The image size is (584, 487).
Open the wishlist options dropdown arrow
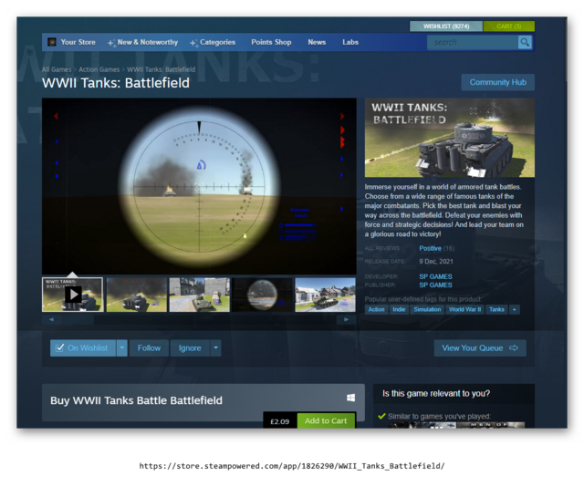pos(122,347)
